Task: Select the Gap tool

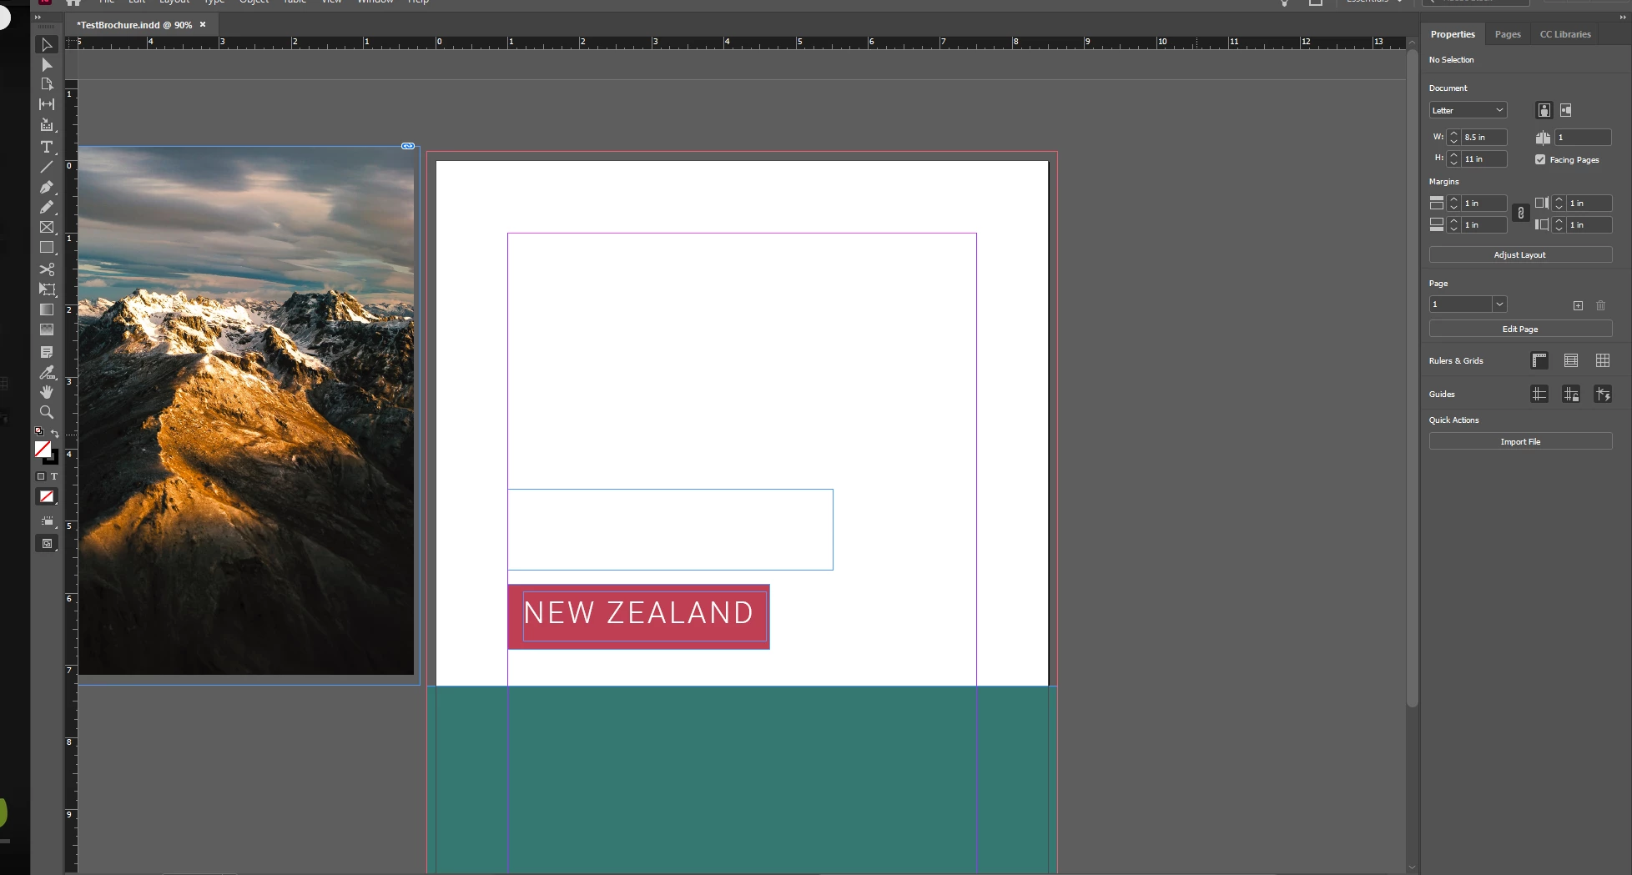Action: (x=47, y=104)
